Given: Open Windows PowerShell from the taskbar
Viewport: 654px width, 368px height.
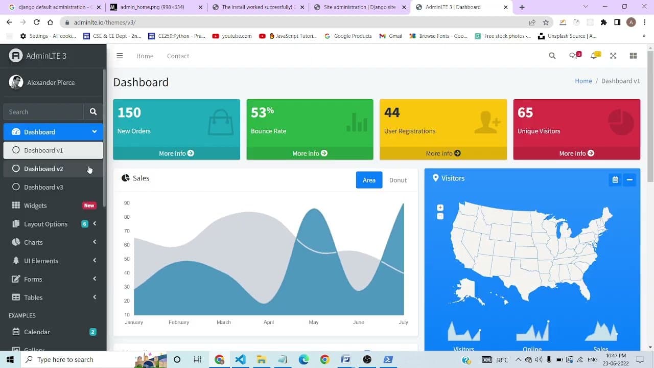Looking at the screenshot, I should [x=388, y=359].
